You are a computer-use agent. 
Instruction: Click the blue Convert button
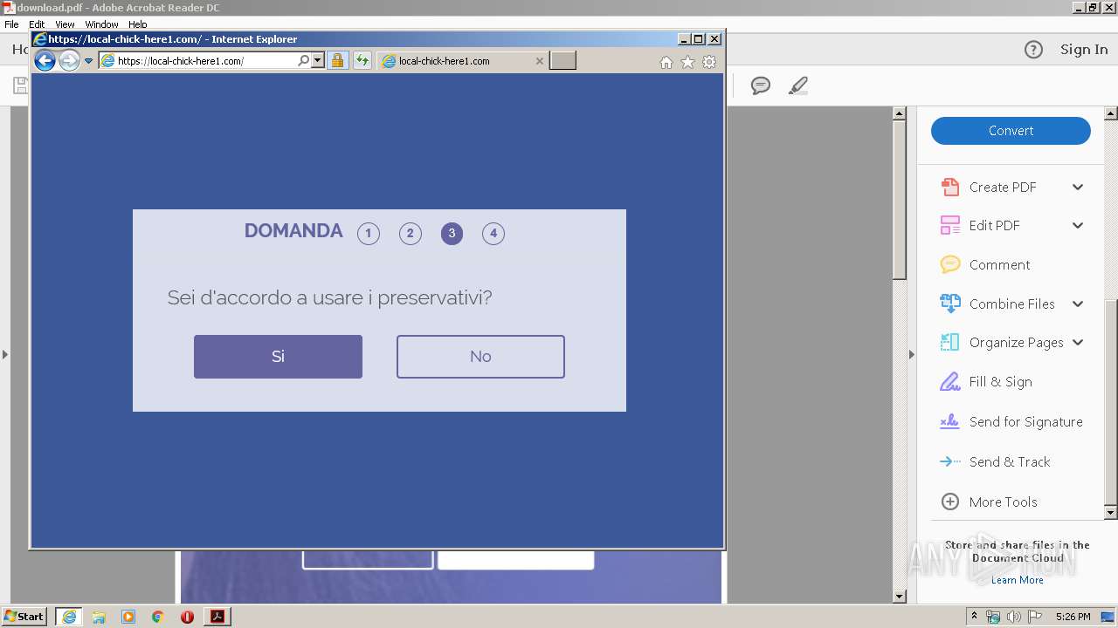[x=1011, y=131]
